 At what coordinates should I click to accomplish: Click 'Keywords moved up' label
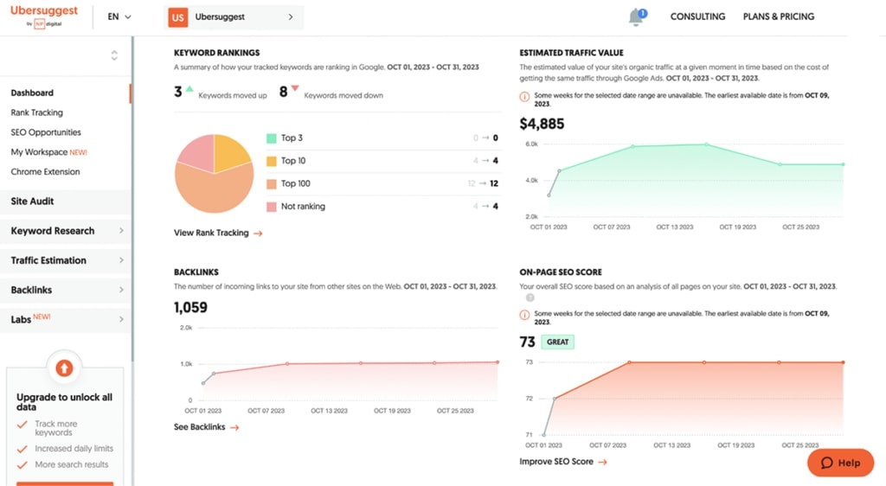click(232, 95)
